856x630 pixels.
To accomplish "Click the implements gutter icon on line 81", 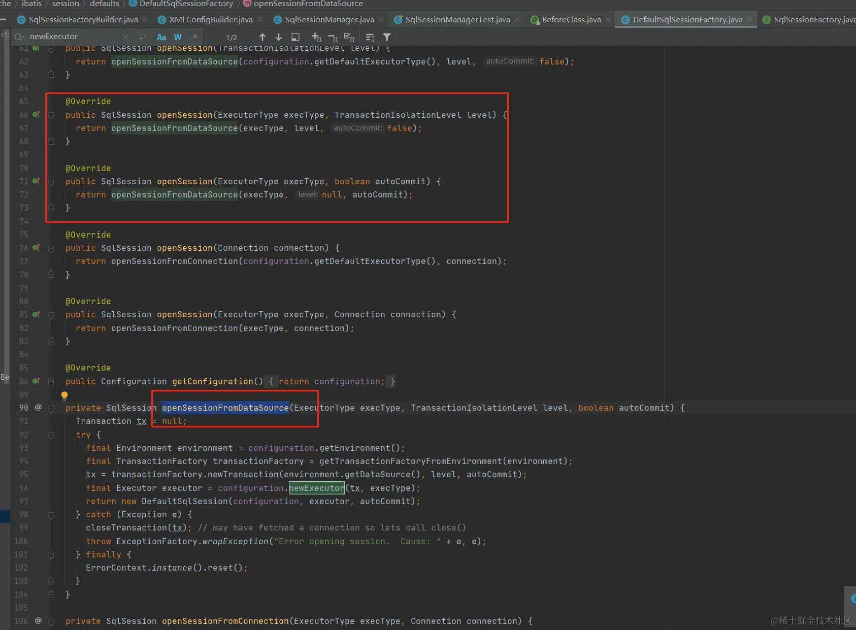I will [36, 314].
